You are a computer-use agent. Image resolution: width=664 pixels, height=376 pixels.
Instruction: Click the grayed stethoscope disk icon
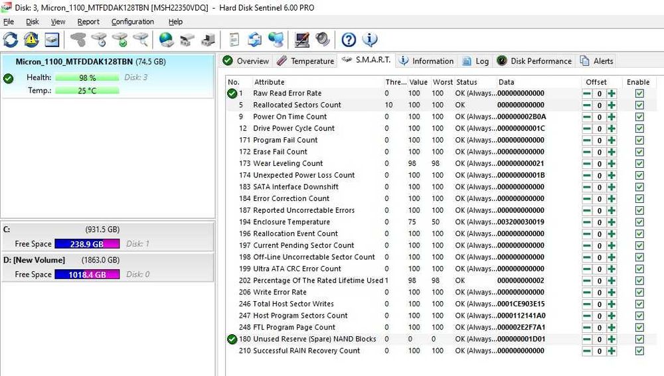[78, 40]
